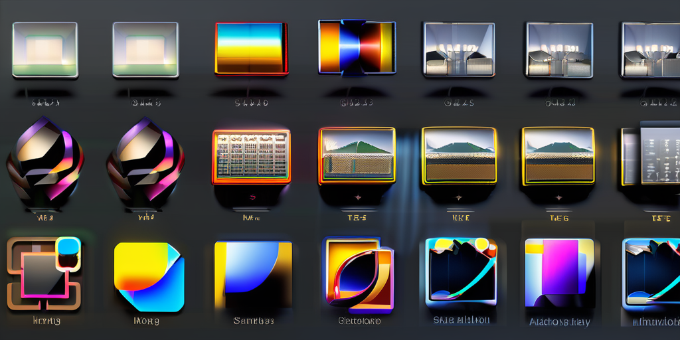Select the top-right cropped interior room thumbnail

click(650, 50)
